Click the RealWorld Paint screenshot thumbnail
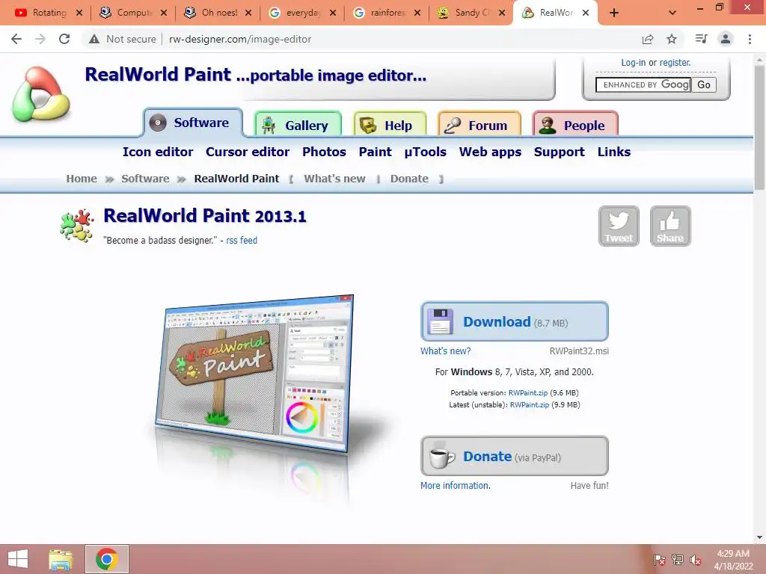Screen dimensions: 766x574 (x=254, y=374)
